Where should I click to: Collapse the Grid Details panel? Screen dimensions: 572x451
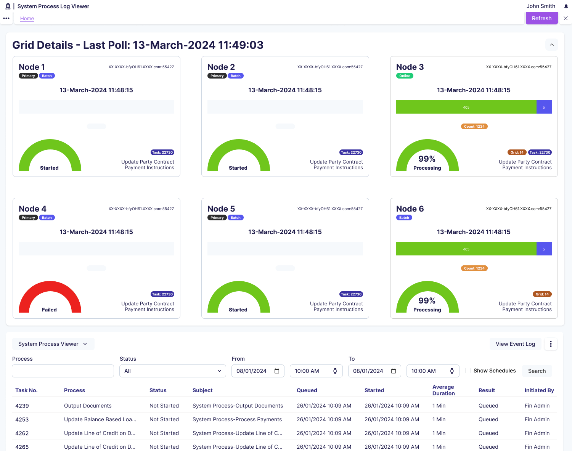(552, 45)
